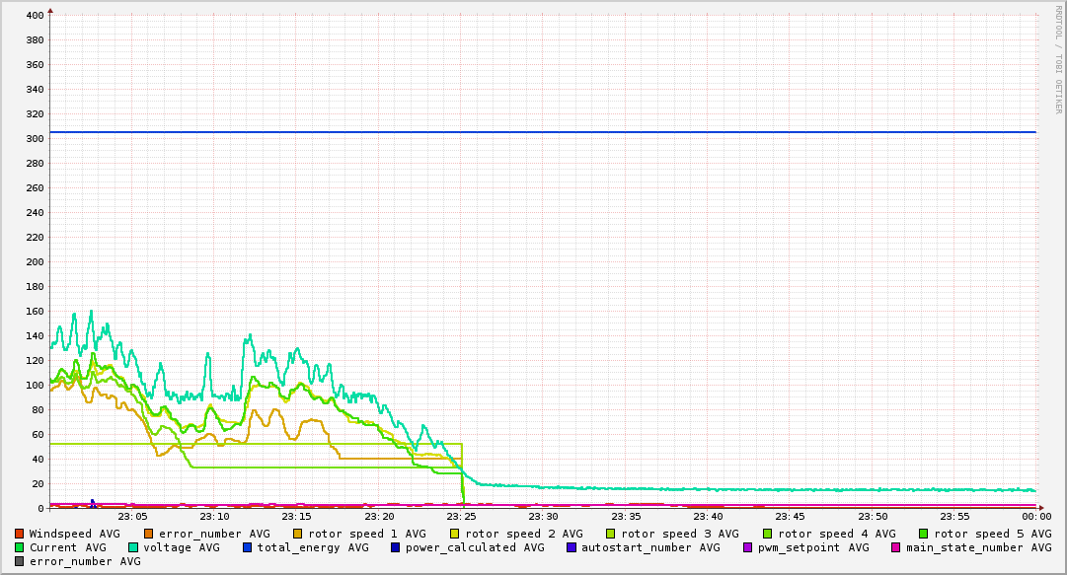
Task: Click the Windspeed AVG red legend swatch
Action: [19, 535]
